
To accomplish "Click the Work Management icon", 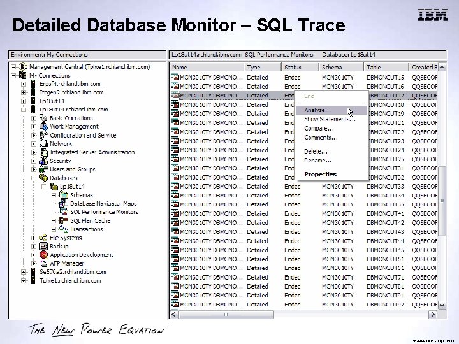I will point(43,126).
